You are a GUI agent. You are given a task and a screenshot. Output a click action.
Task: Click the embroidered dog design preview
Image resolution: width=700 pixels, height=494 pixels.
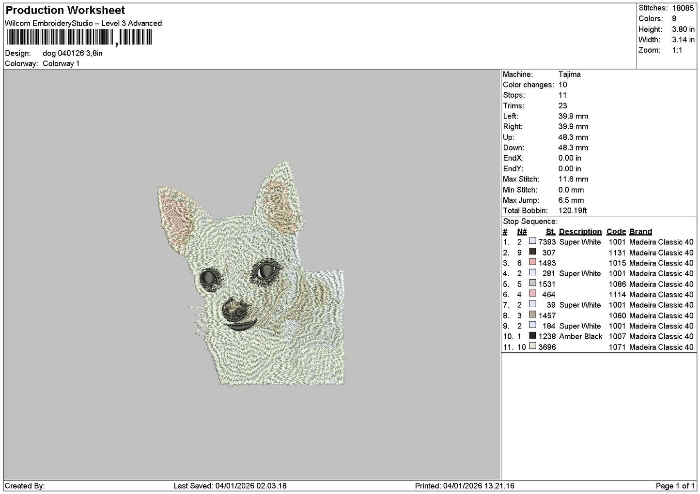coord(251,273)
